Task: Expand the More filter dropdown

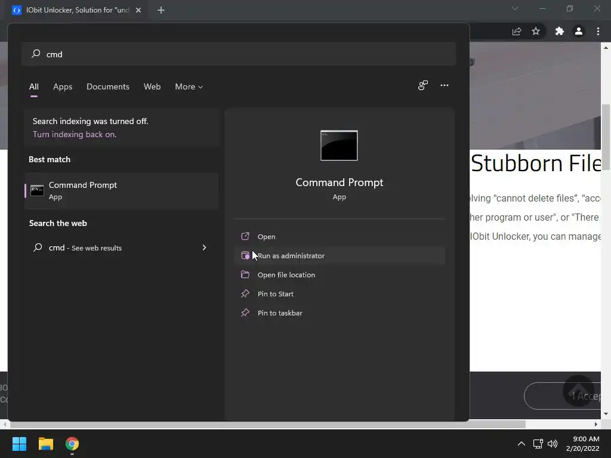Action: pos(189,87)
